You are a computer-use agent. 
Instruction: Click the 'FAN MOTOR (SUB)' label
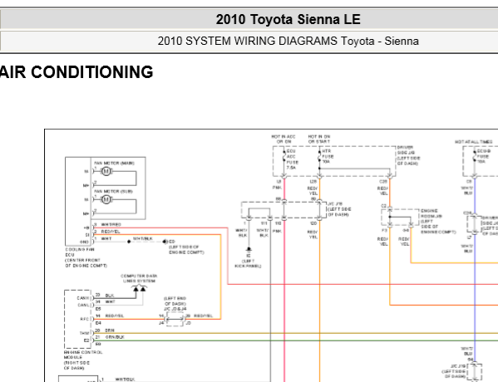pos(113,191)
